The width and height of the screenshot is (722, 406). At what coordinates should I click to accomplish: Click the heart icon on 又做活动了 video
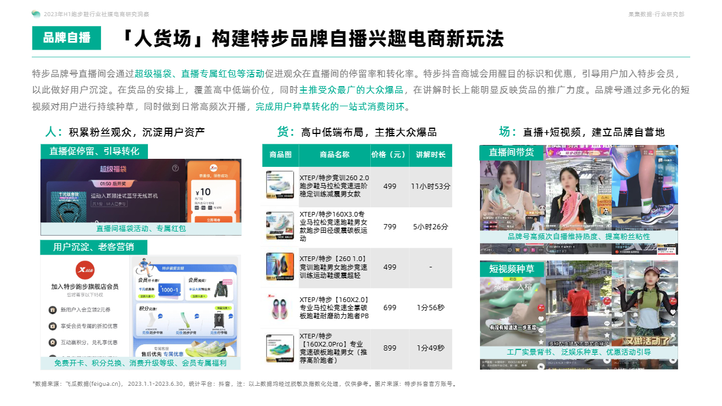673,311
